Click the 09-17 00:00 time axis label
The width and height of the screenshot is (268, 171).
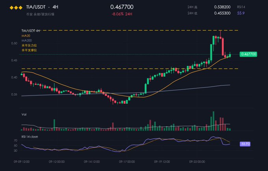coord(127,162)
